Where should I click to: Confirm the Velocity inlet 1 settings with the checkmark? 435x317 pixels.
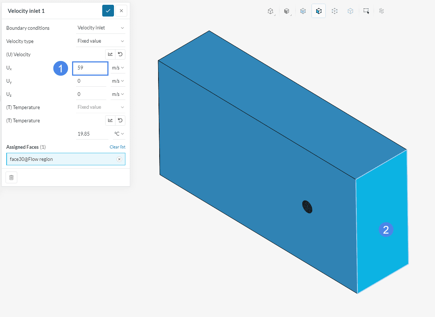click(108, 11)
